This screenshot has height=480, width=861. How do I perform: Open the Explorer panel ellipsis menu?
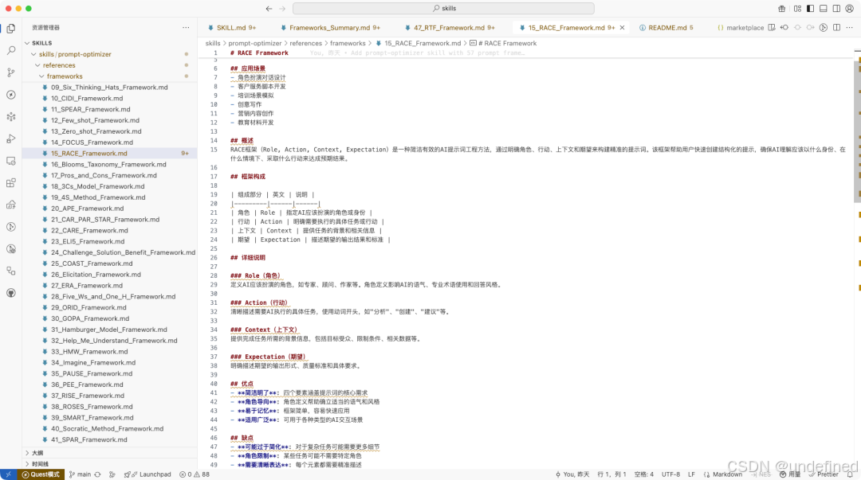(186, 27)
